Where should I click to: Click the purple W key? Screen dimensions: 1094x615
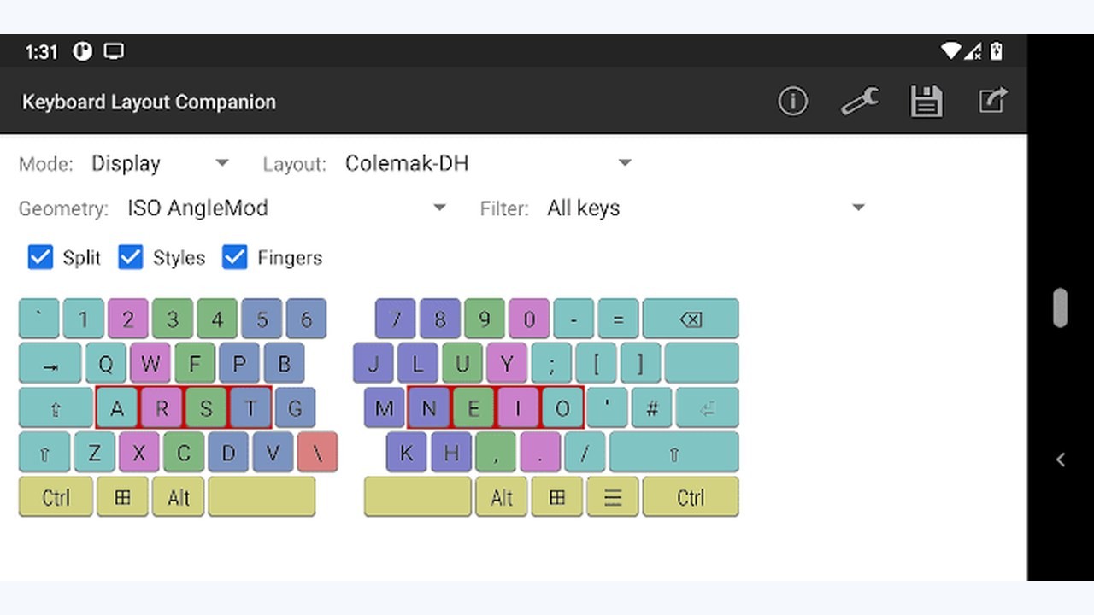pos(150,364)
